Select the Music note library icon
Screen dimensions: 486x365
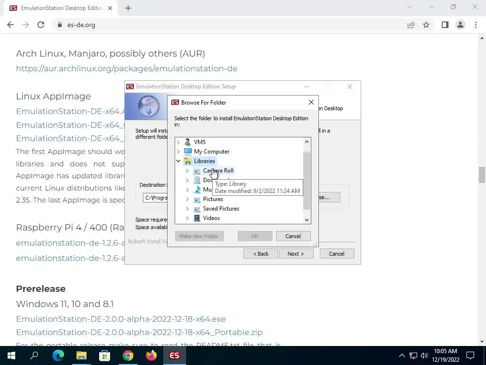coord(197,190)
